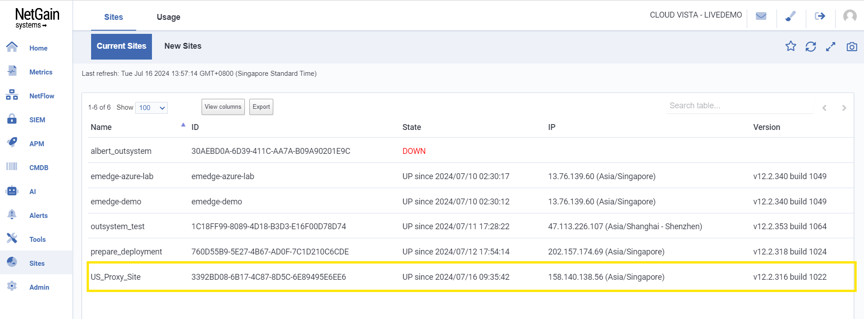This screenshot has width=864, height=319.
Task: Switch to the Usage top tab
Action: coord(169,17)
